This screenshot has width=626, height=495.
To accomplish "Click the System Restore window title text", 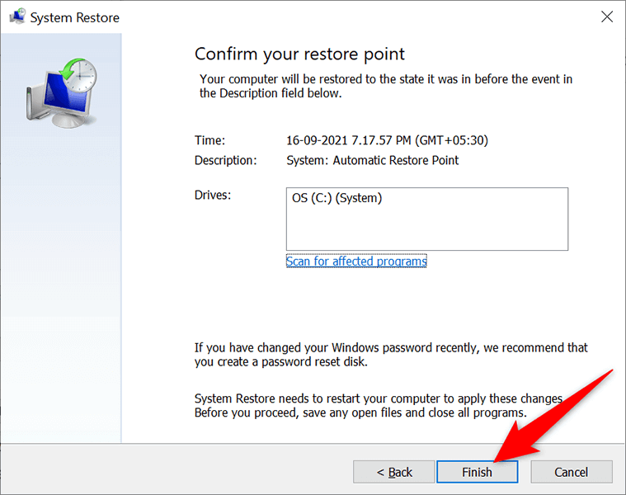I will pyautogui.click(x=75, y=17).
